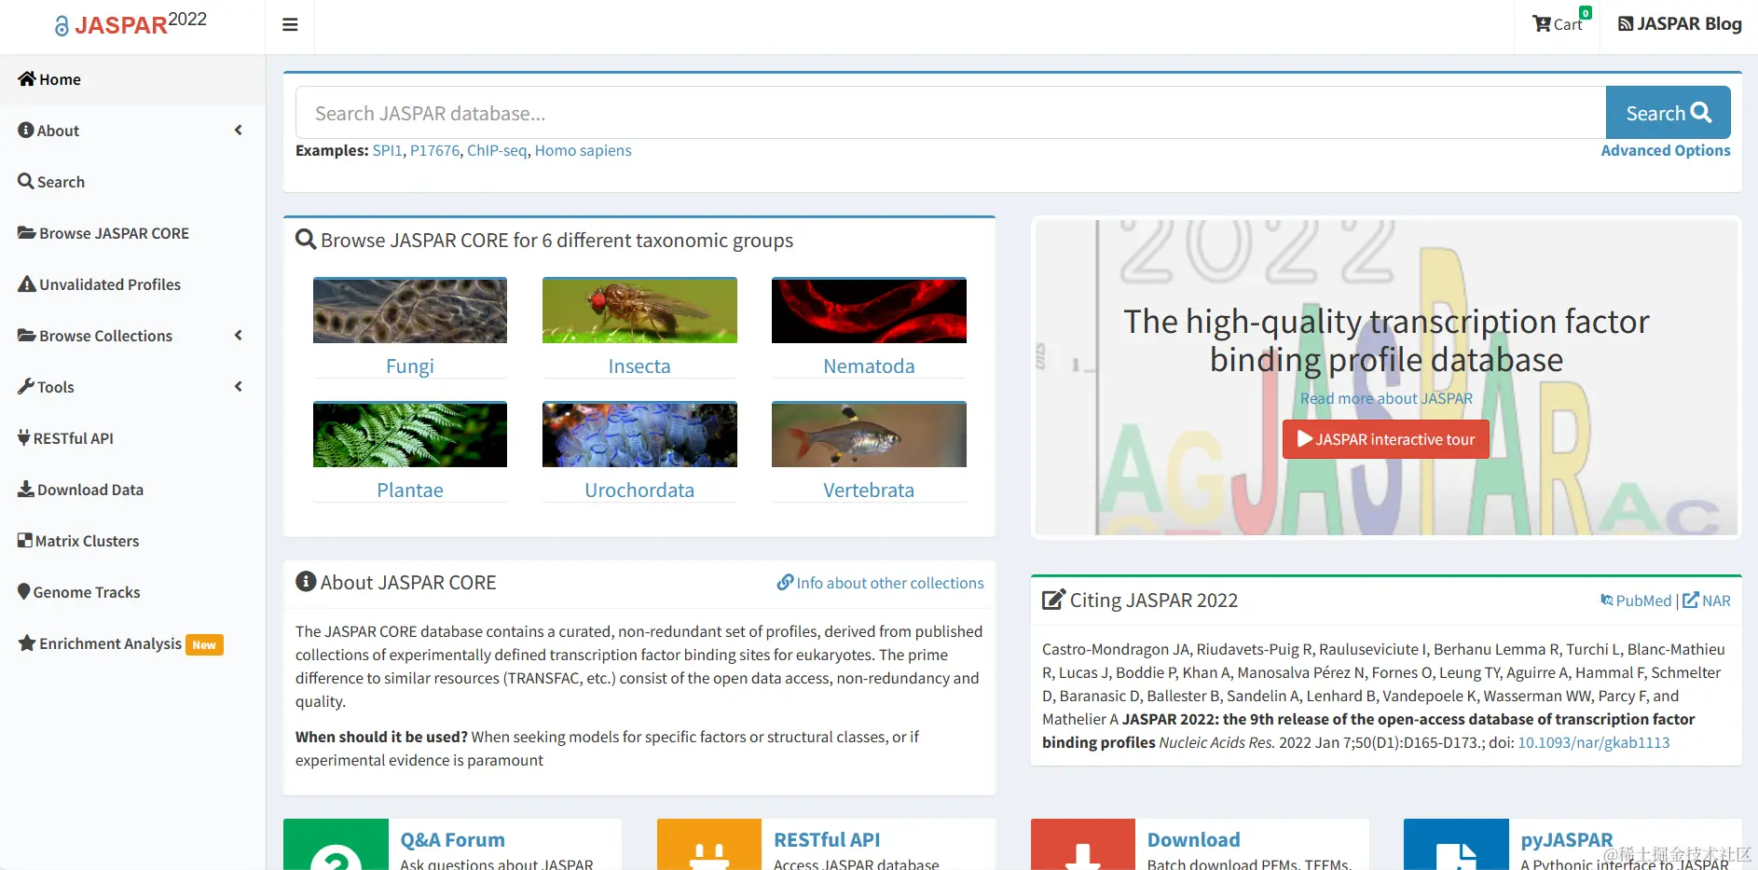The width and height of the screenshot is (1758, 870).
Task: Click the Insecta text link
Action: pyautogui.click(x=639, y=366)
